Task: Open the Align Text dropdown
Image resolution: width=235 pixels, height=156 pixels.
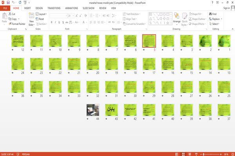Action: point(130,19)
